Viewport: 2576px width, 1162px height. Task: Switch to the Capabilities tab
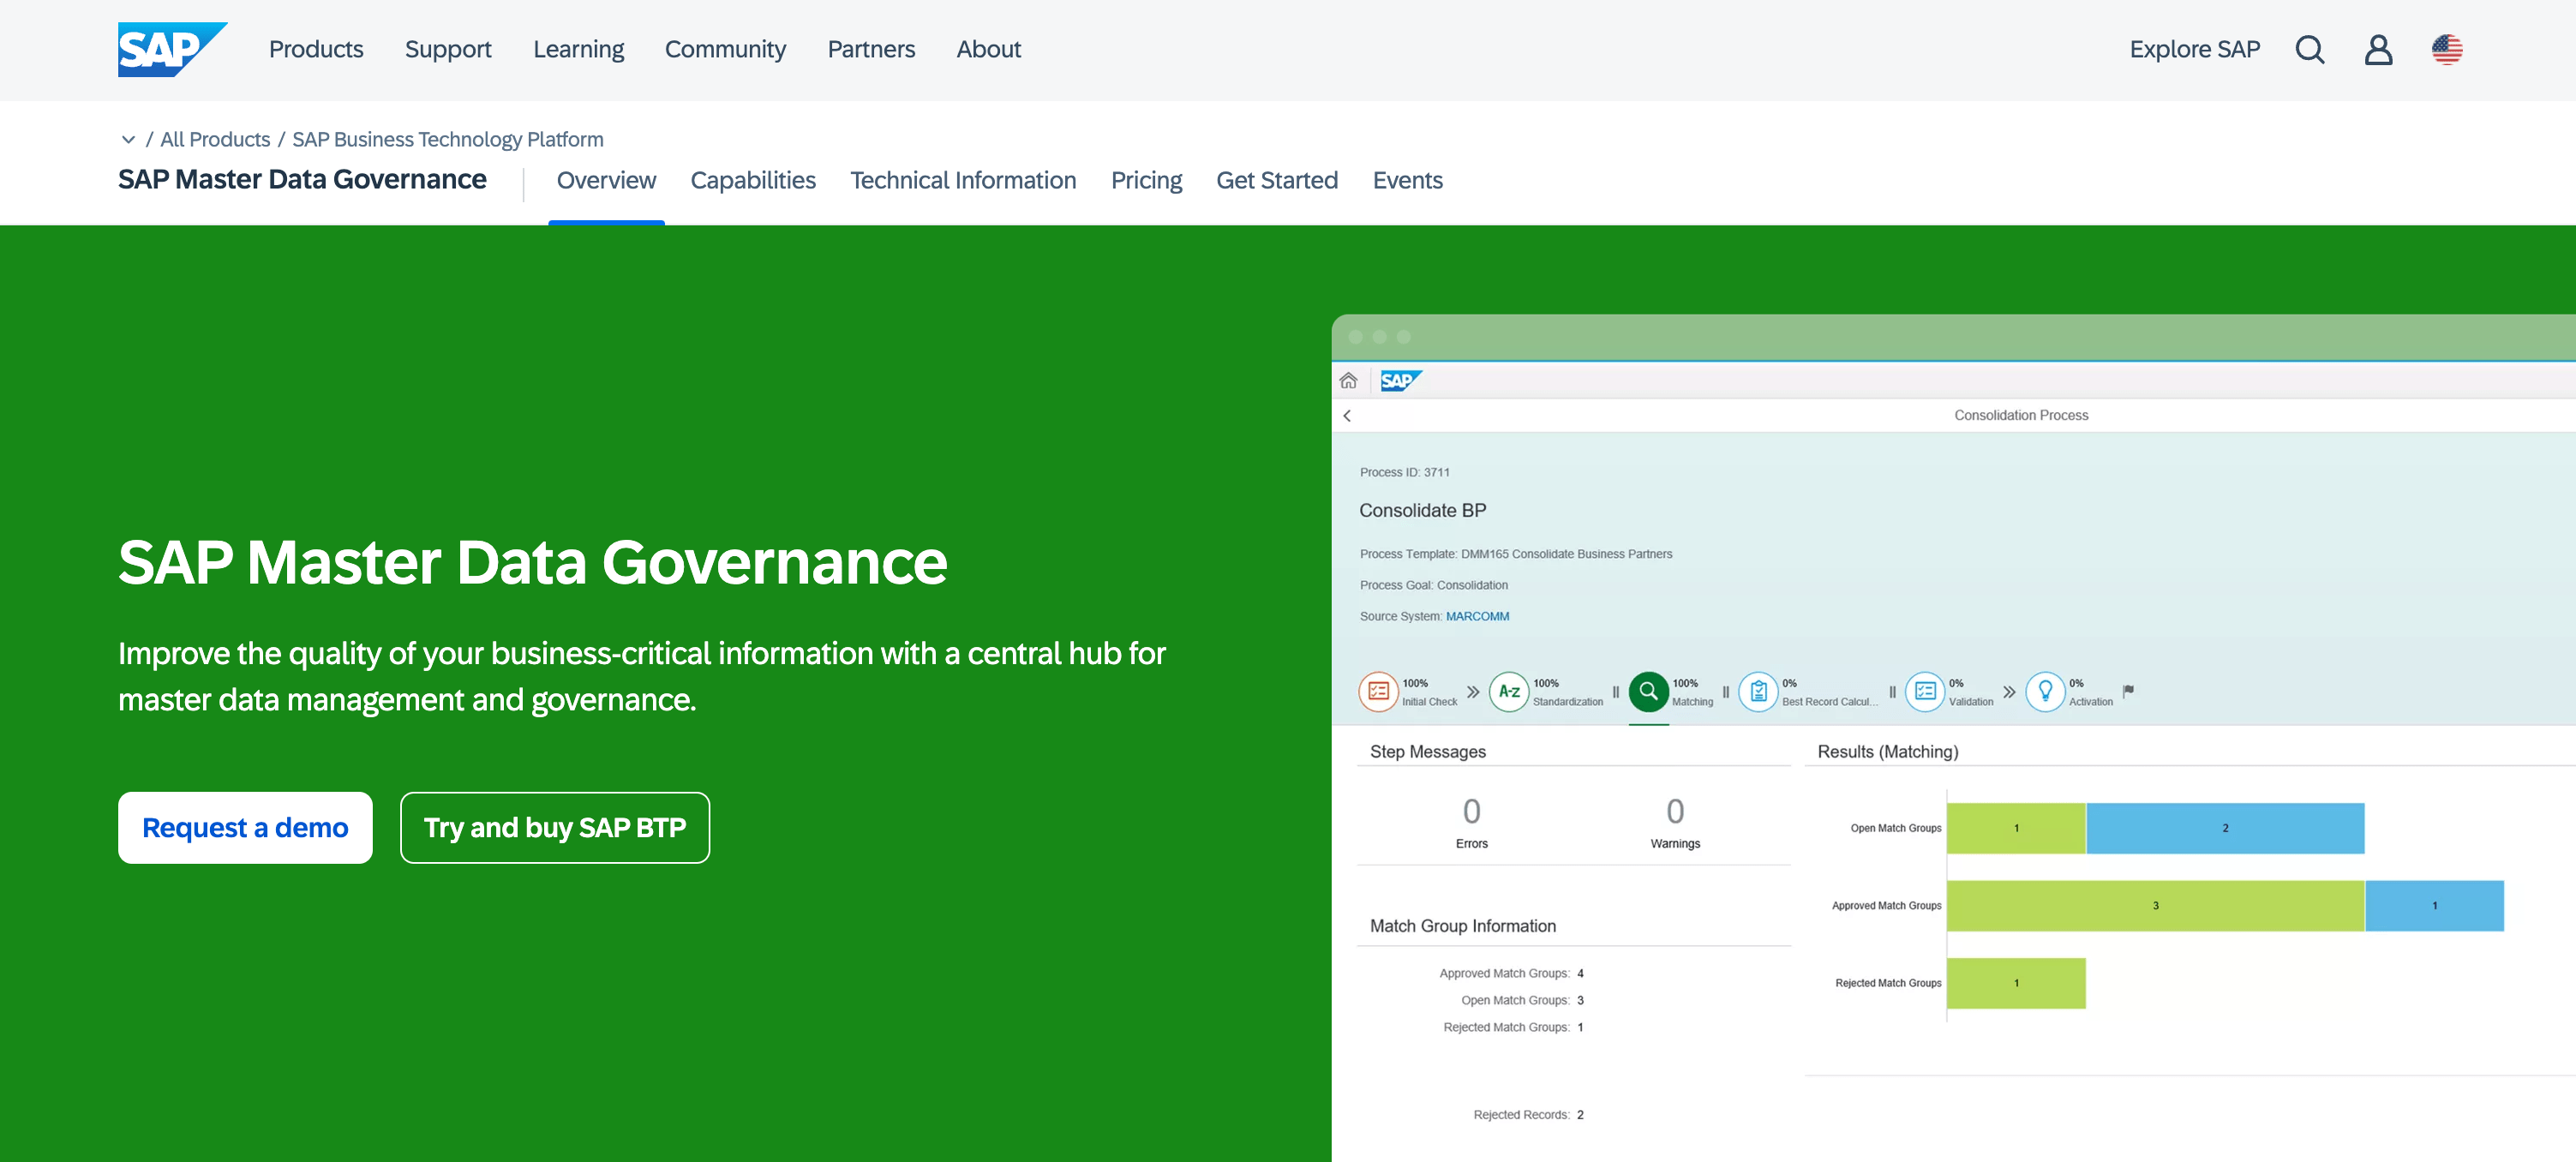(x=753, y=180)
